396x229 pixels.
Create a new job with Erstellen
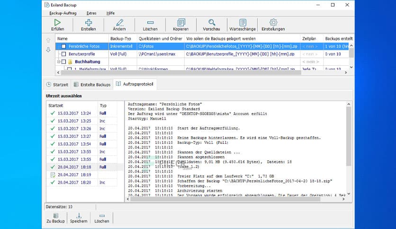tap(89, 25)
